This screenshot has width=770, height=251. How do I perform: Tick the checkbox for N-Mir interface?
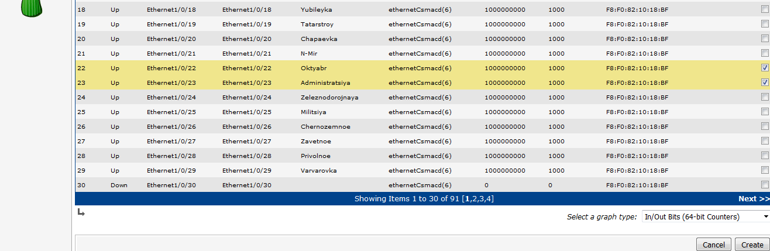click(765, 53)
